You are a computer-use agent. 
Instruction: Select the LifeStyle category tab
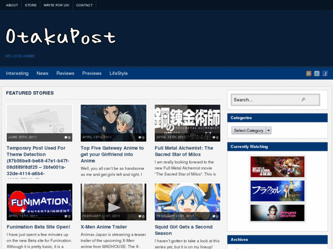119,73
